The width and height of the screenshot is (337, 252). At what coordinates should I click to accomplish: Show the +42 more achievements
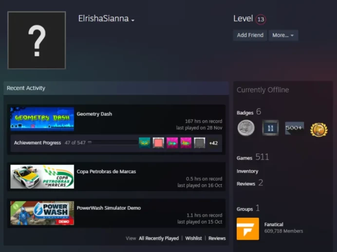click(x=213, y=143)
